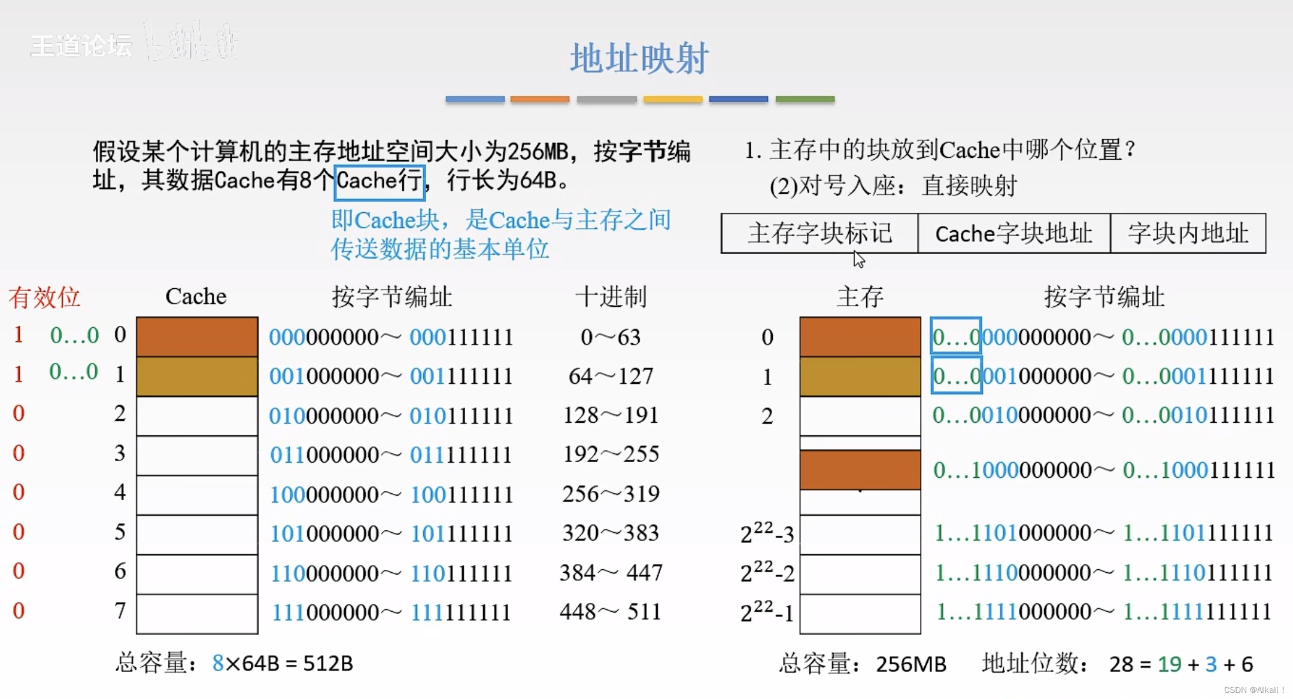The image size is (1293, 699).
Task: Click empty Cache block row 7
Action: tap(197, 613)
